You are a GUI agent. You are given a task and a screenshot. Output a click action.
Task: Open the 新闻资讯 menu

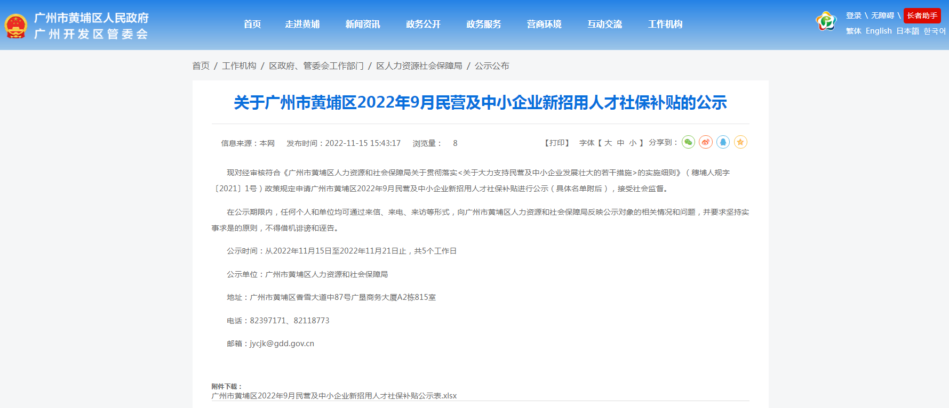pyautogui.click(x=363, y=24)
